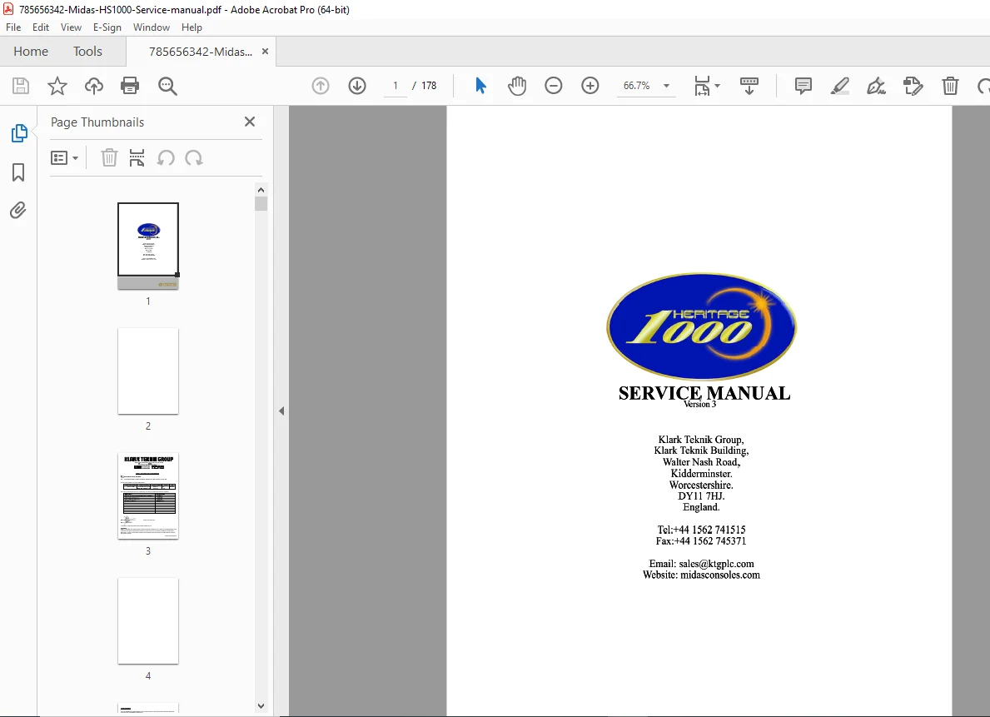Image resolution: width=990 pixels, height=717 pixels.
Task: Add document to starred with star icon
Action: [57, 85]
